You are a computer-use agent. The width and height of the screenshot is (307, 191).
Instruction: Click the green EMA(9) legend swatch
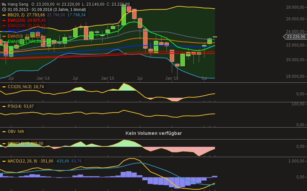pos(4,42)
